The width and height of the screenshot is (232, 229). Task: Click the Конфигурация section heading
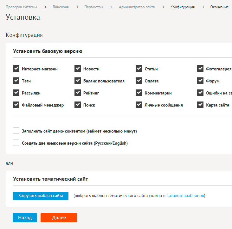[24, 35]
